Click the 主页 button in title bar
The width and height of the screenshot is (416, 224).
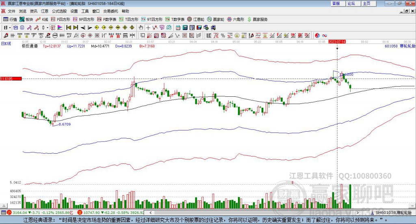pyautogui.click(x=368, y=3)
